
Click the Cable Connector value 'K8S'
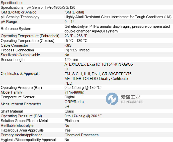68,45
